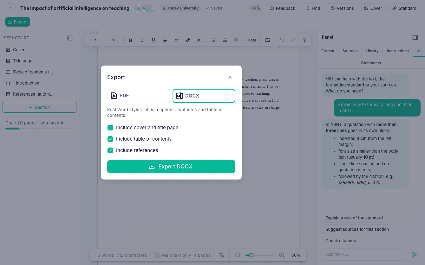Apply strikethrough formatting
Viewport: 425px width, 265px height.
165,40
